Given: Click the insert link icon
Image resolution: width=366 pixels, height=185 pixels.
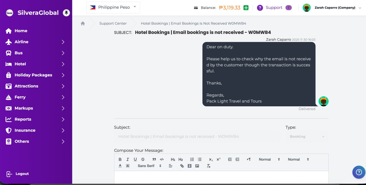Looking at the screenshot, I should click(182, 166).
